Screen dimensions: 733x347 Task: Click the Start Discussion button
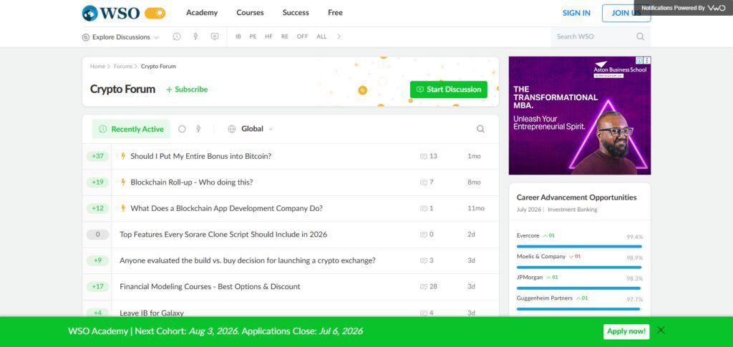[449, 89]
